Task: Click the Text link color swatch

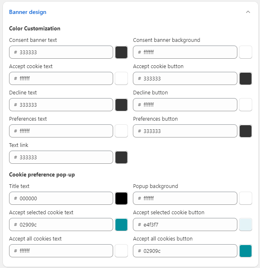Action: point(121,157)
